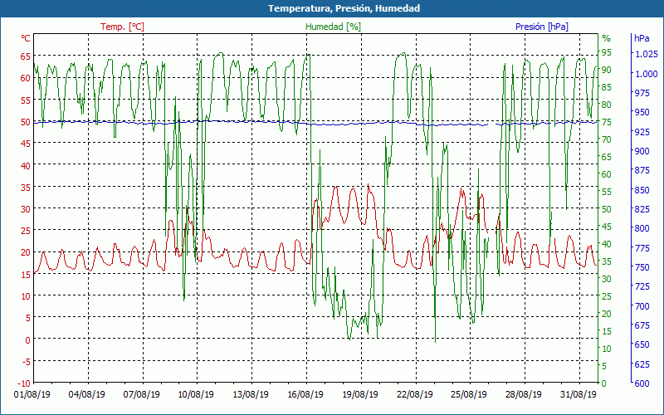Select the blue 'Presión [hPa]' legend label
Image resolution: width=664 pixels, height=415 pixels.
[542, 27]
